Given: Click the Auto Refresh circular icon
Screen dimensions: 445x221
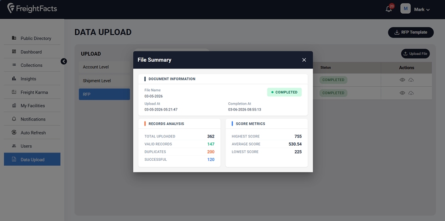Looking at the screenshot, I should click(x=14, y=132).
